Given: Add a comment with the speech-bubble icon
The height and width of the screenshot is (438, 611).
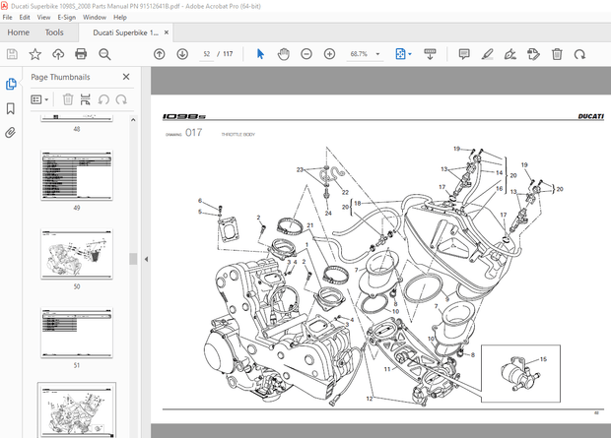Looking at the screenshot, I should tap(464, 54).
